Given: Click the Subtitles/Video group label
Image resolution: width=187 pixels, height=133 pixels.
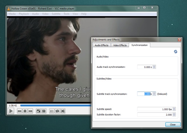Looking at the screenshot, I should (104, 79).
